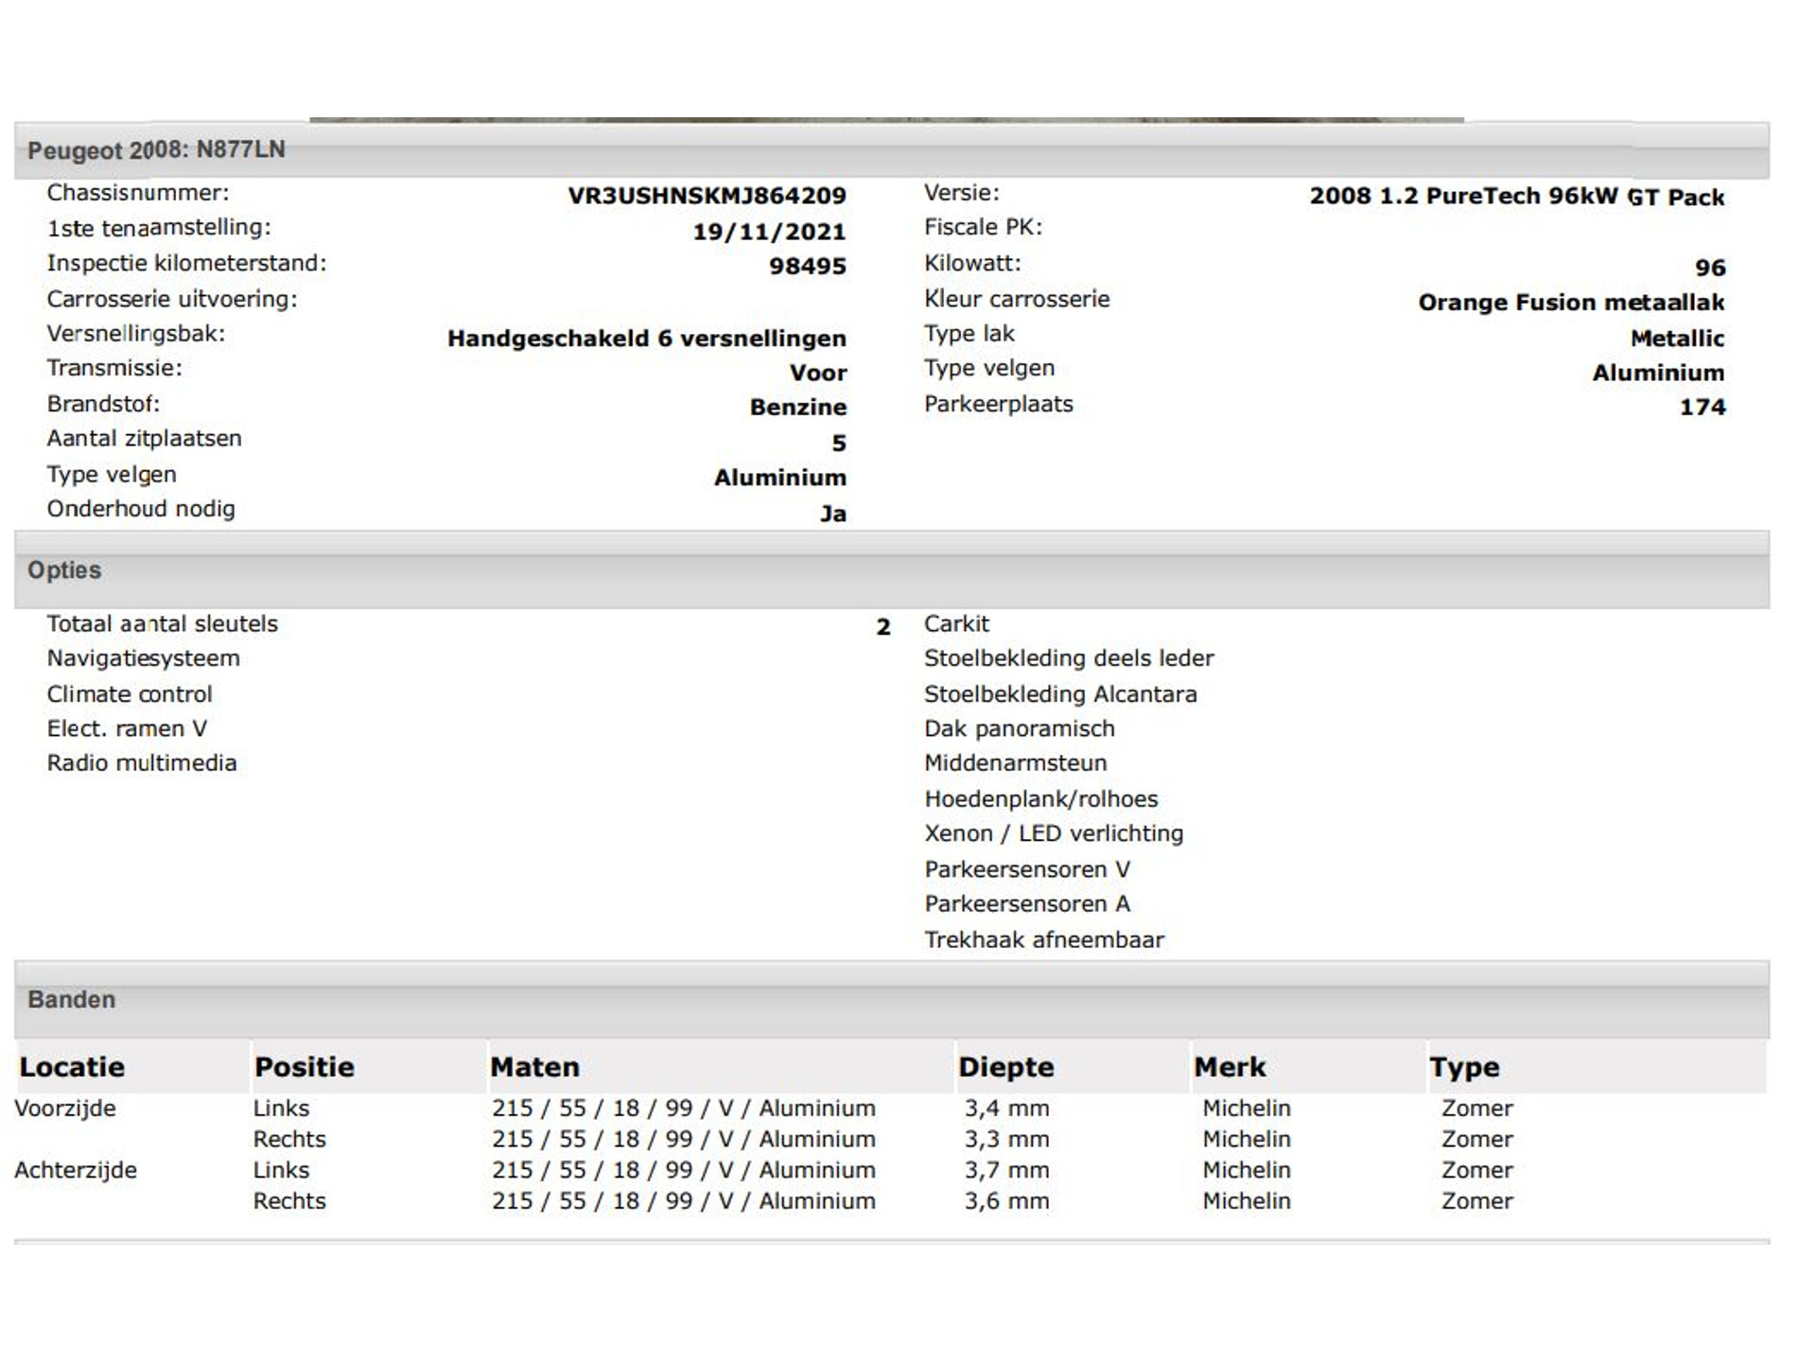Screen dimensions: 1816x1362
Task: Click the Peugeot 2008: N877LN section header
Action: [156, 150]
